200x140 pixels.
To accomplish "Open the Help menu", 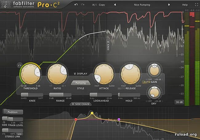I will pyautogui.click(x=185, y=5).
